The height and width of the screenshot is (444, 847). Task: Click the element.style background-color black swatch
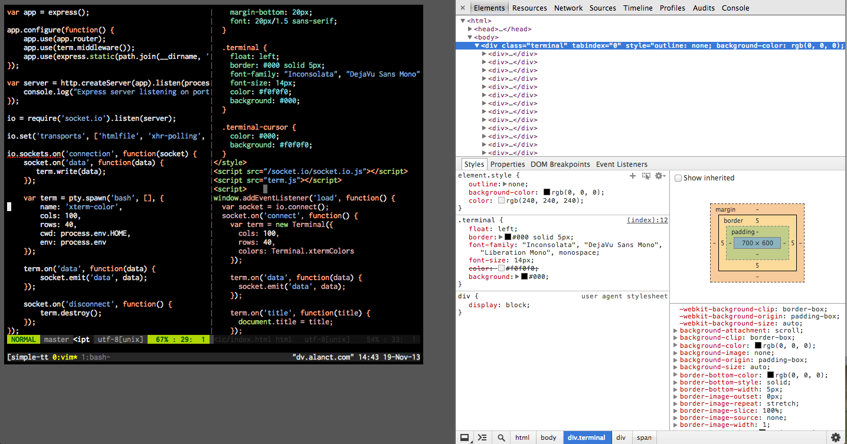point(547,192)
